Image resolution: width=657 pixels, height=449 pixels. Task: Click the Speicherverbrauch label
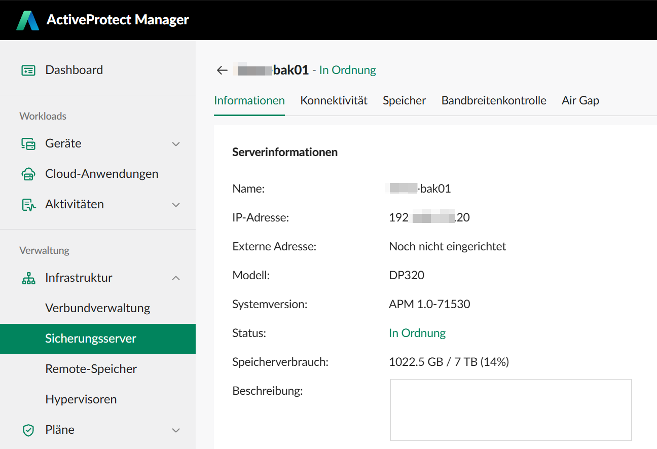coord(280,362)
